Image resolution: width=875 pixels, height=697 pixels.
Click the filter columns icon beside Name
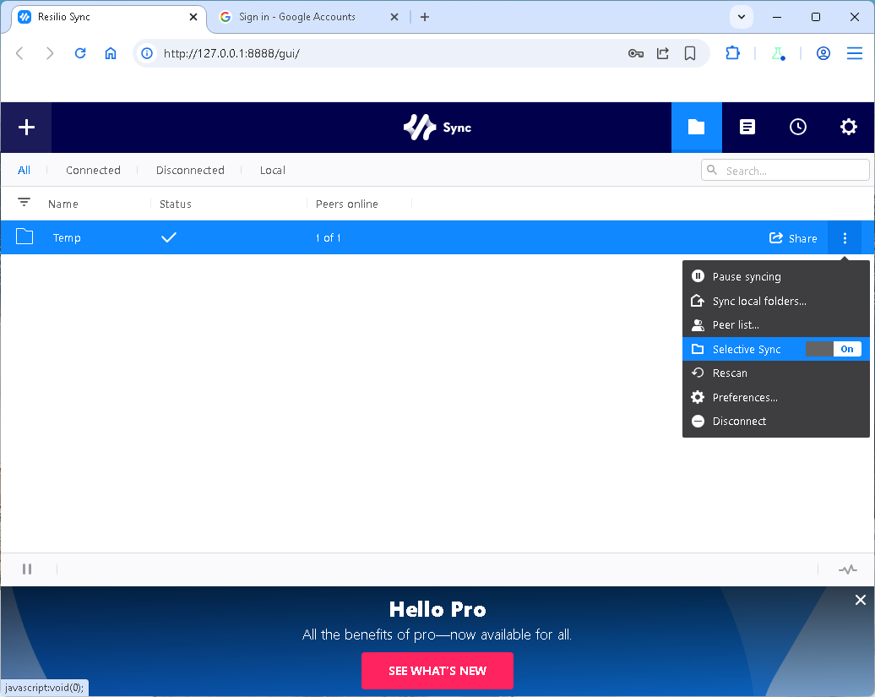[x=24, y=202]
